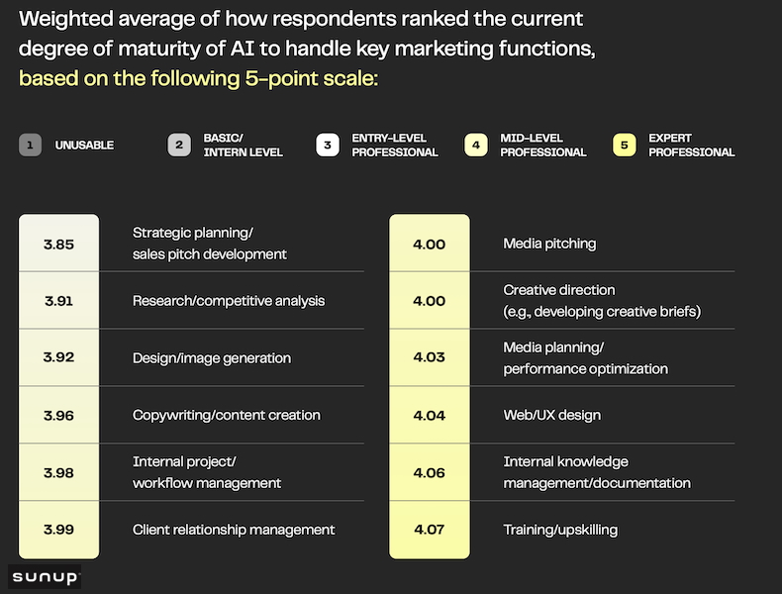Image resolution: width=782 pixels, height=594 pixels.
Task: Click the Training/upskilling label
Action: pos(560,530)
